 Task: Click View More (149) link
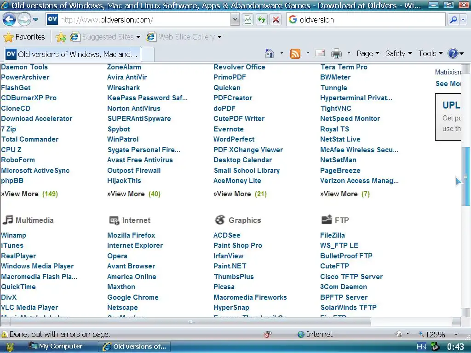coord(29,194)
